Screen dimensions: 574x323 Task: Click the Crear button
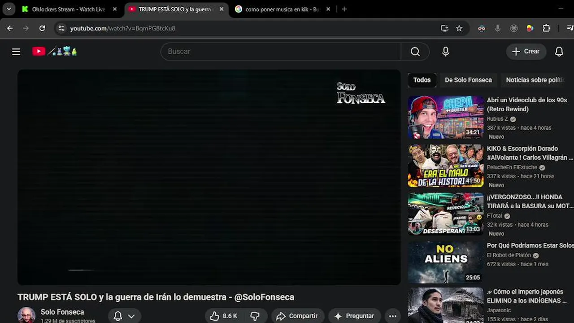pos(526,52)
